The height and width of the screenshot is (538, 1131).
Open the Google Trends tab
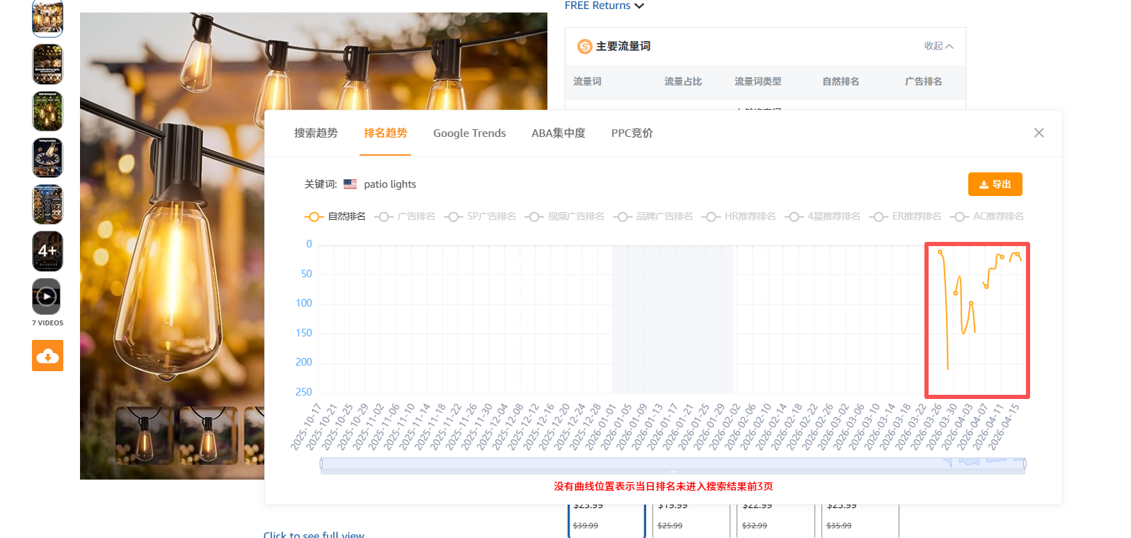[470, 133]
